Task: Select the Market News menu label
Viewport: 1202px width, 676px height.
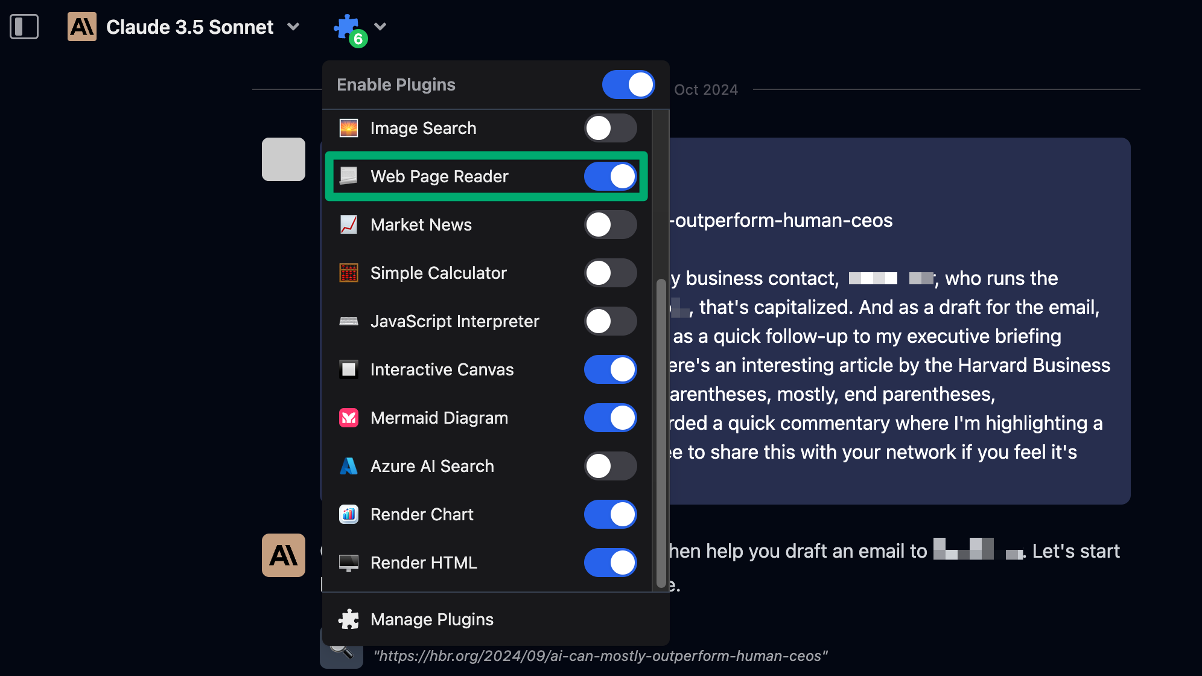Action: point(421,225)
